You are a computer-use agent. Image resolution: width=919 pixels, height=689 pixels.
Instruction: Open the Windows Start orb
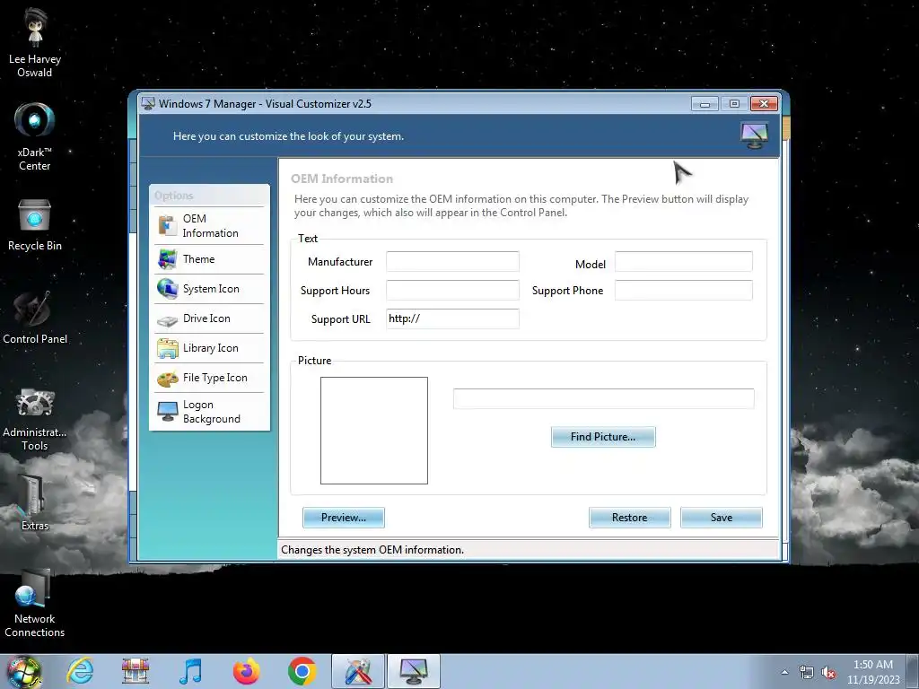pos(24,671)
